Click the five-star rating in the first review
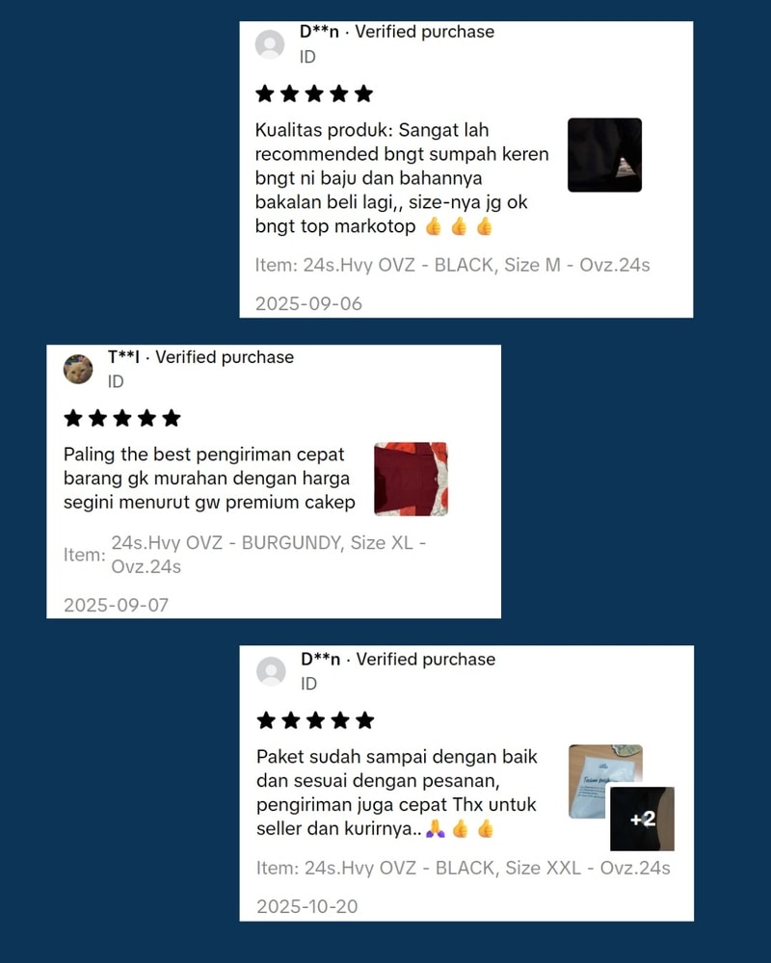 point(314,94)
